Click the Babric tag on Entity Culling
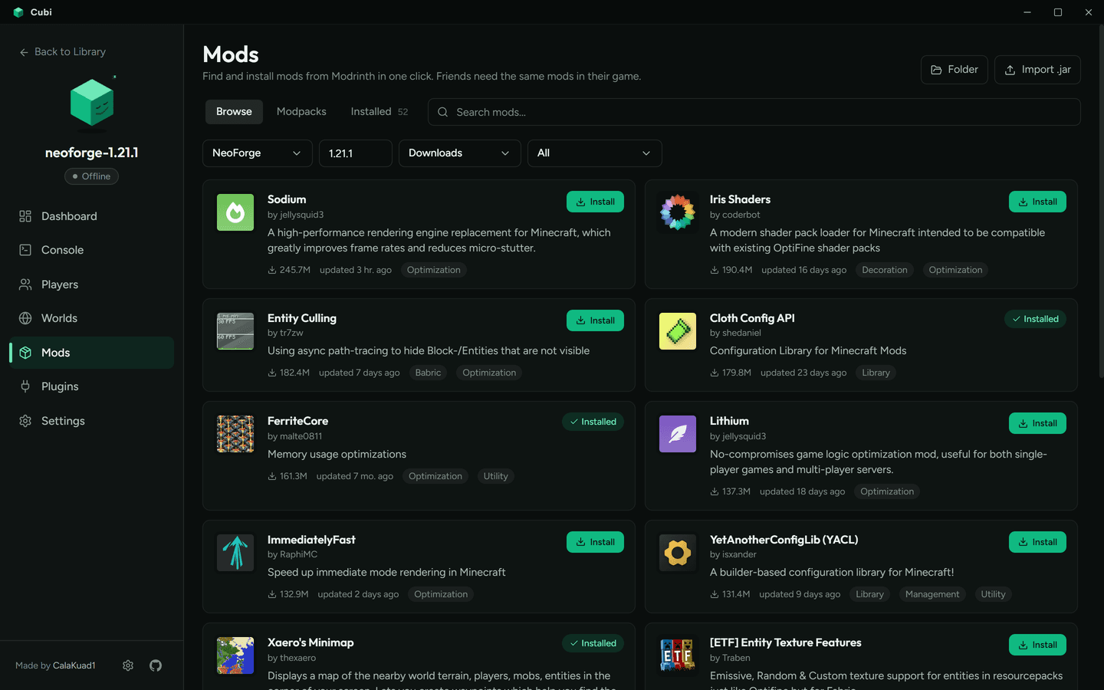This screenshot has height=690, width=1104. click(428, 373)
